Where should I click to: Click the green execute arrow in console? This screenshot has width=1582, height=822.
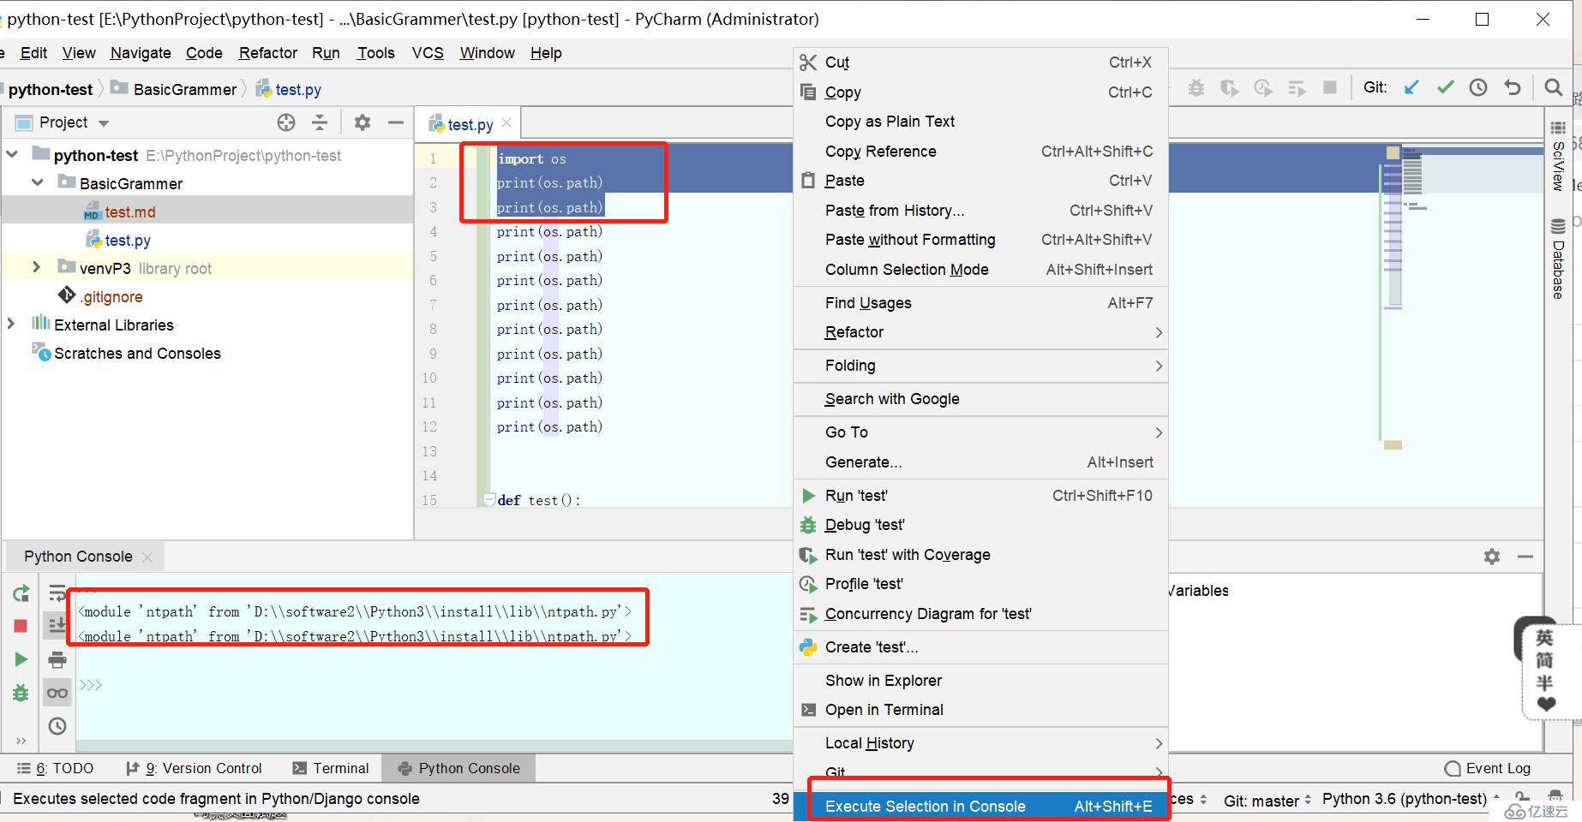point(21,659)
